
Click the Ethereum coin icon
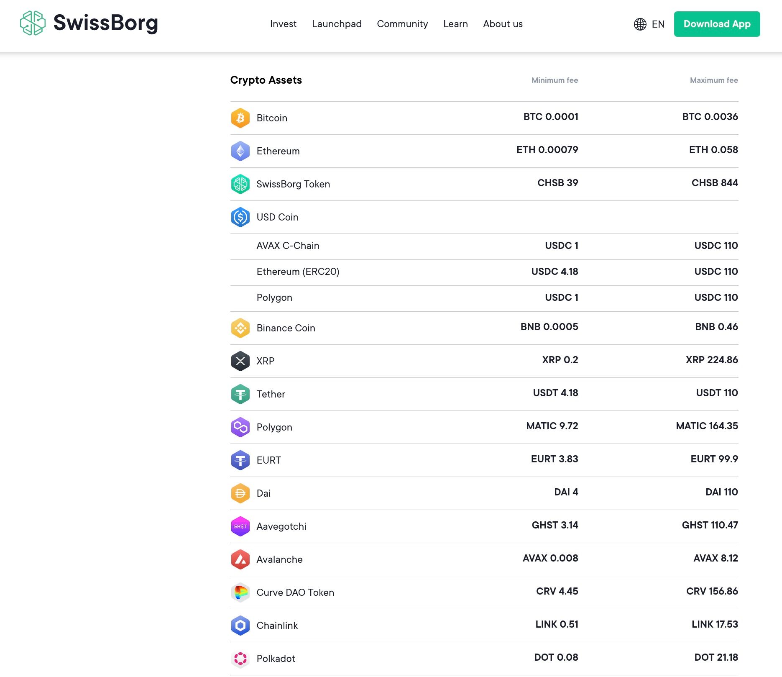[x=240, y=151]
